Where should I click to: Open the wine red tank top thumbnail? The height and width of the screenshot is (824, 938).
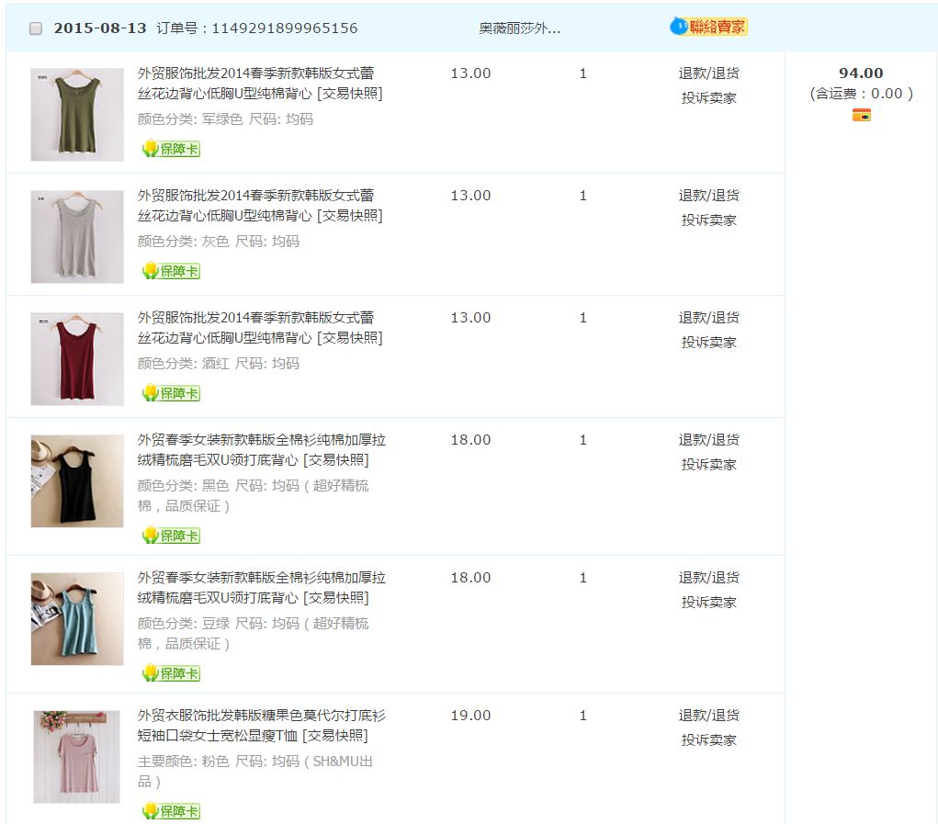tap(77, 359)
